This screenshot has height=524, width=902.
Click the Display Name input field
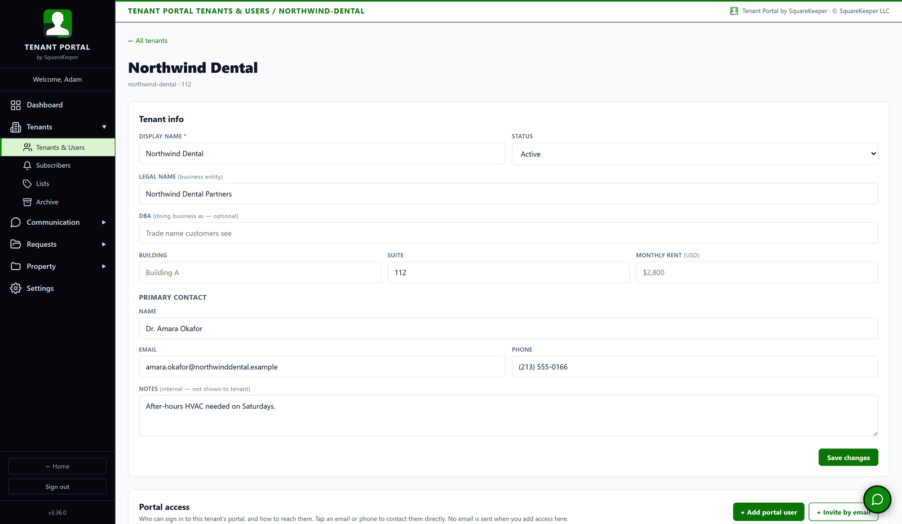[x=322, y=154]
